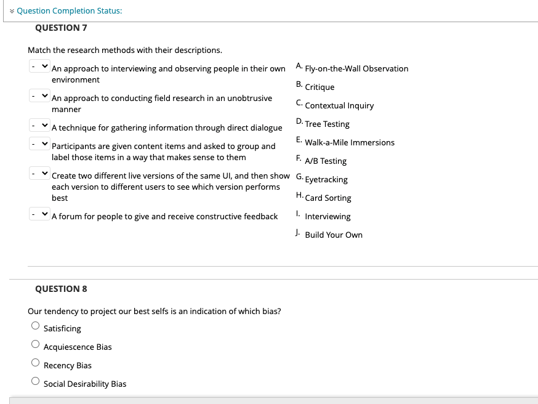Click the QUESTION 7 heading
The width and height of the screenshot is (538, 404).
(62, 28)
